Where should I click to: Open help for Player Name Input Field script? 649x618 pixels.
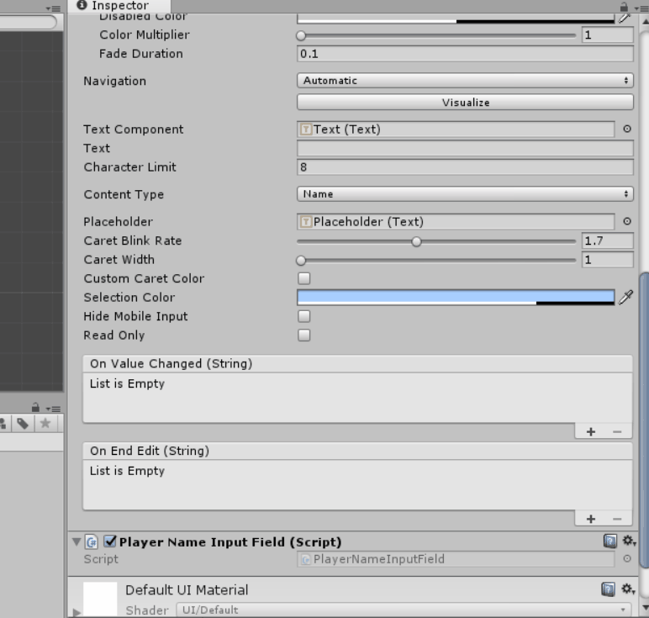tap(610, 541)
